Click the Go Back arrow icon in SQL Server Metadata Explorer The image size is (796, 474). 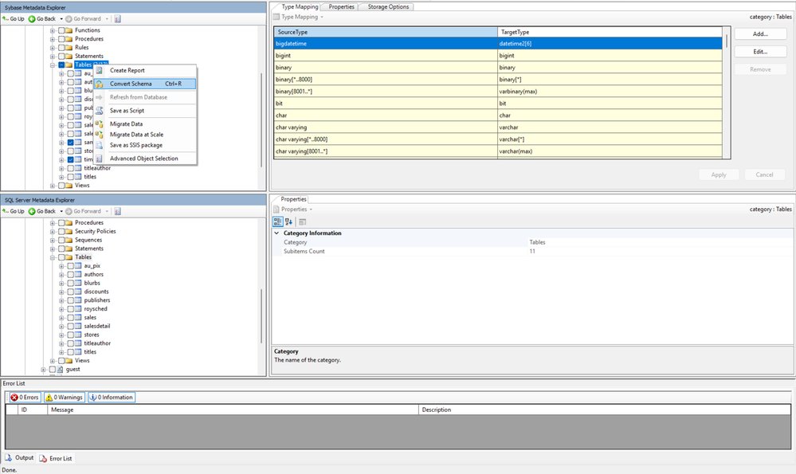pyautogui.click(x=32, y=211)
